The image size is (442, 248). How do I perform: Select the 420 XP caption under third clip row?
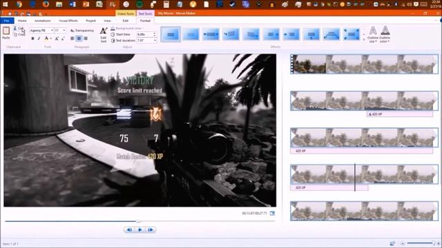point(362,151)
